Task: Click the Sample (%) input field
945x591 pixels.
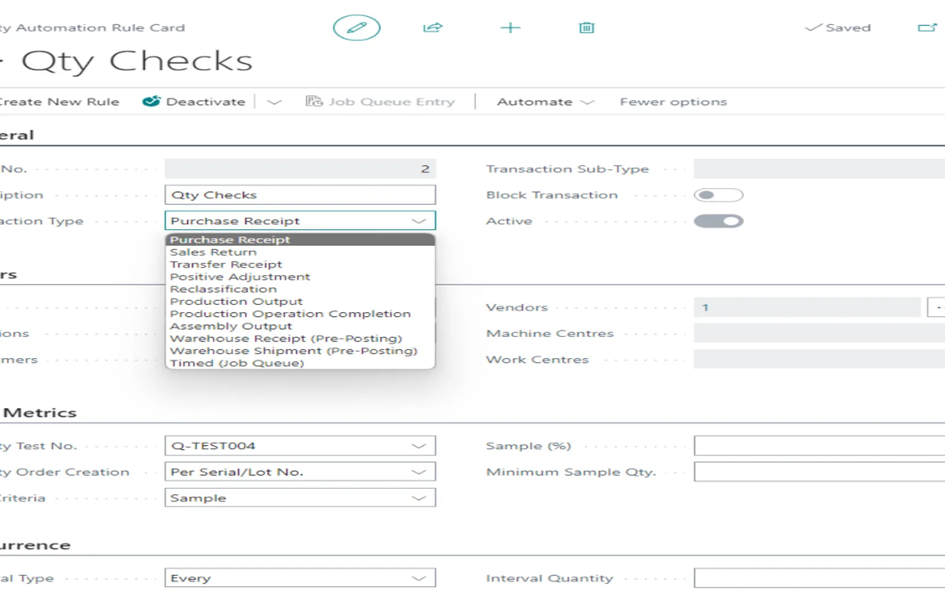Action: pos(819,446)
